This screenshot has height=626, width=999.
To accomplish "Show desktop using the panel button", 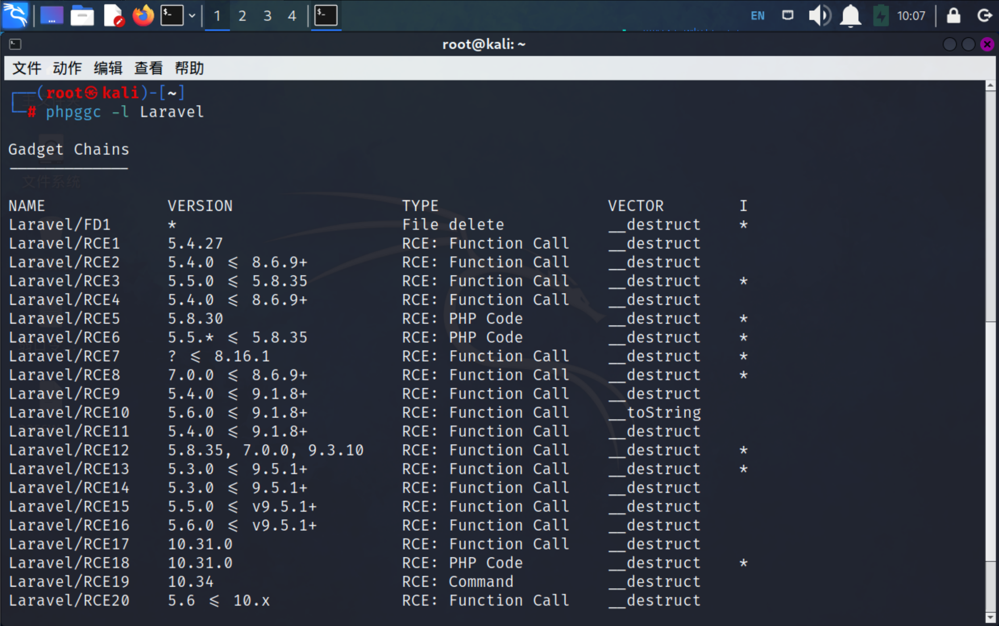I will pos(51,16).
